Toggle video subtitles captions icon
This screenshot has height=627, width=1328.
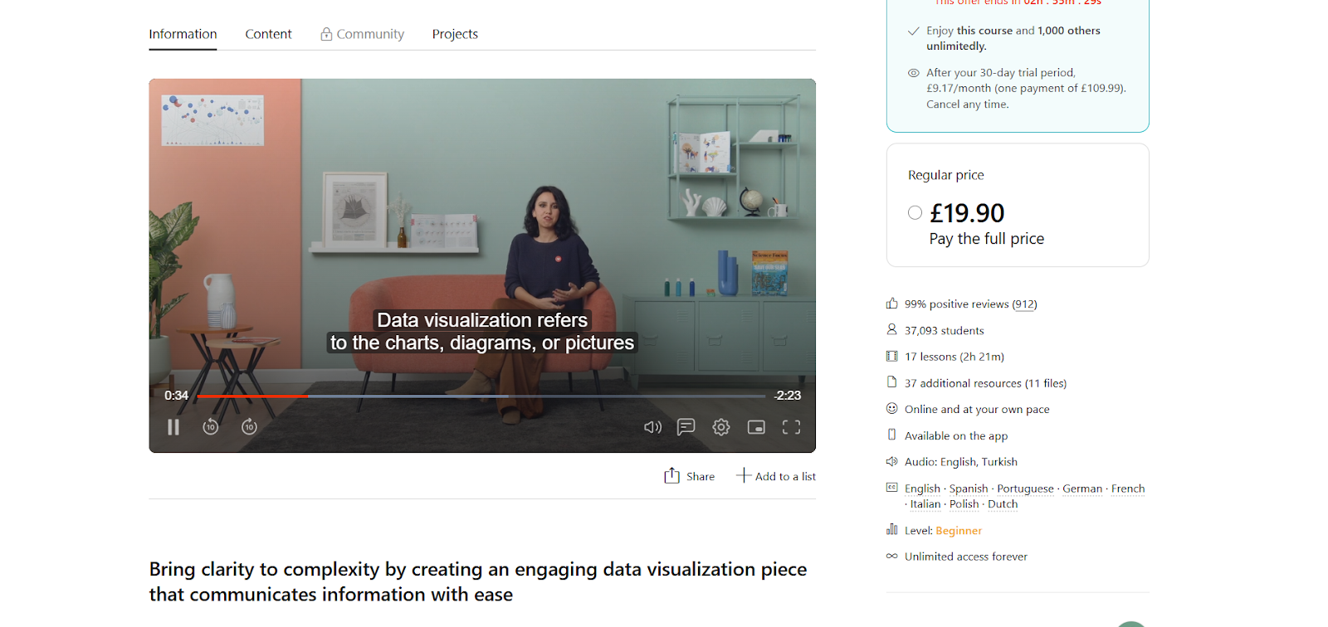tap(686, 427)
